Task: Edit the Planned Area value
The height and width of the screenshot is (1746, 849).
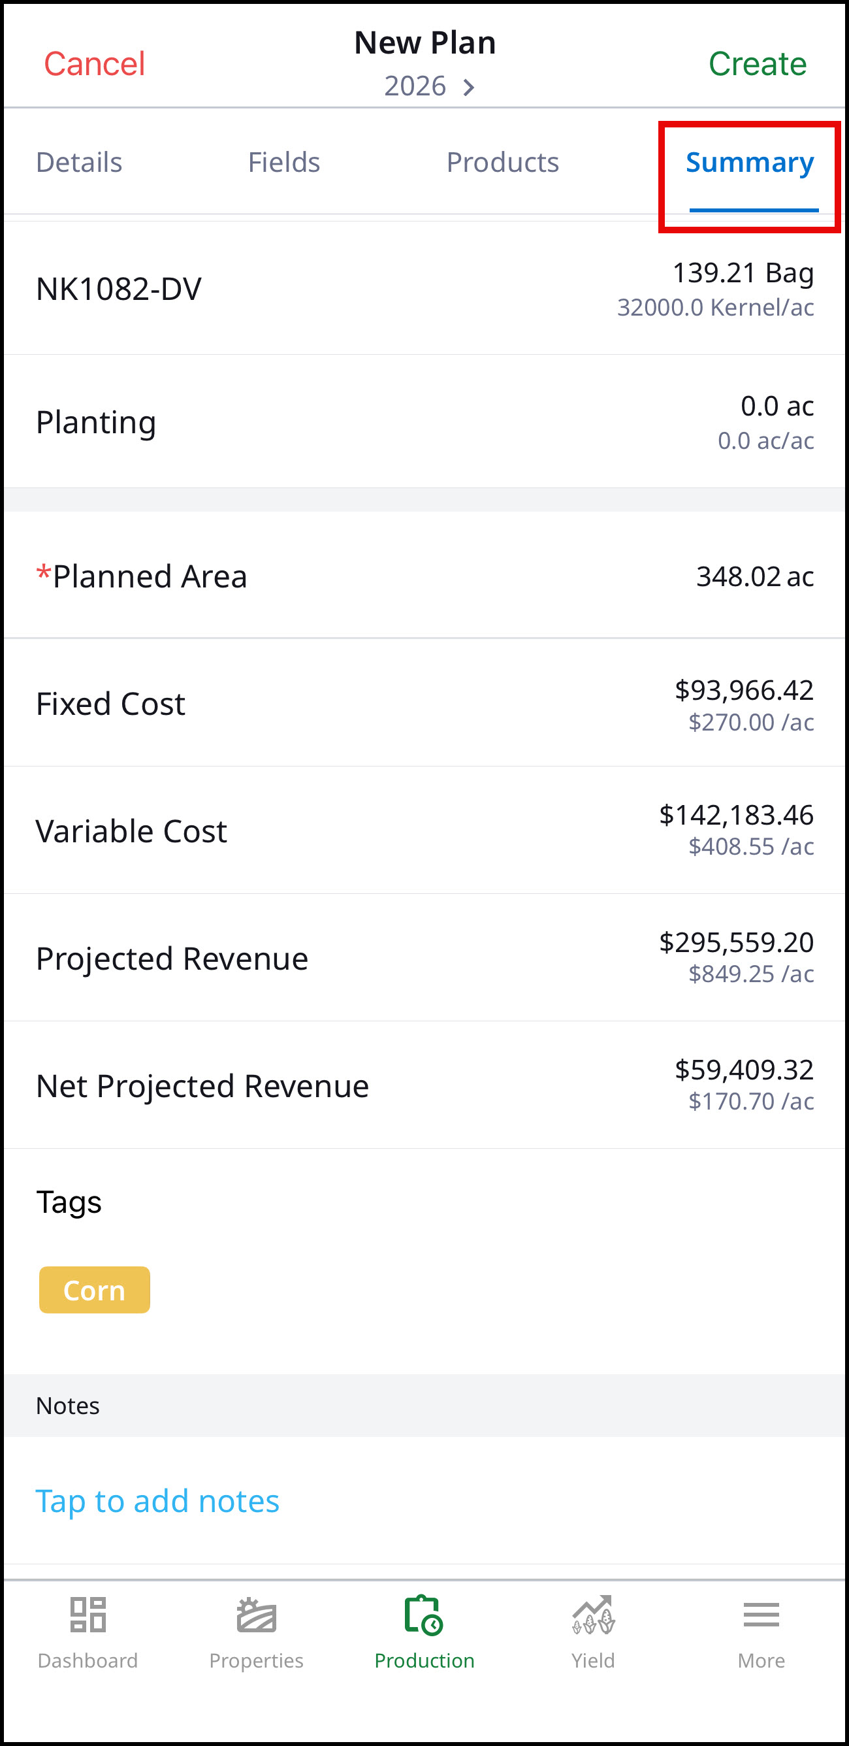Action: [x=755, y=576]
